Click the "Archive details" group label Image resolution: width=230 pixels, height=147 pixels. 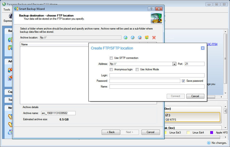tap(30, 107)
